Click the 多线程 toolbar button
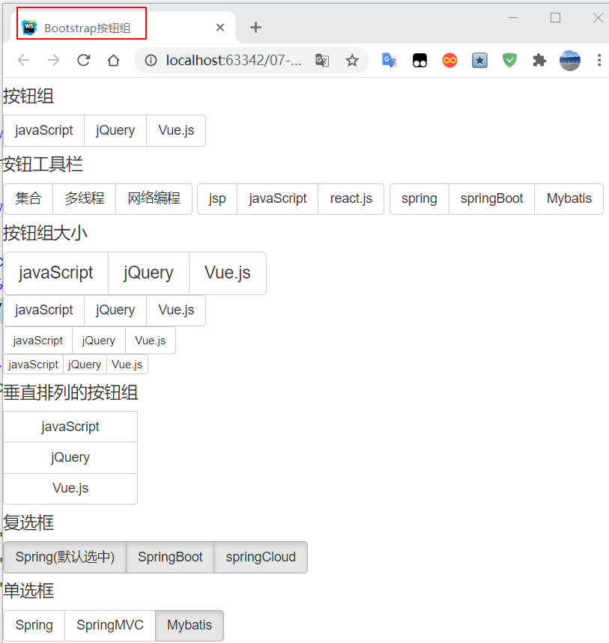The width and height of the screenshot is (609, 643). click(x=85, y=199)
